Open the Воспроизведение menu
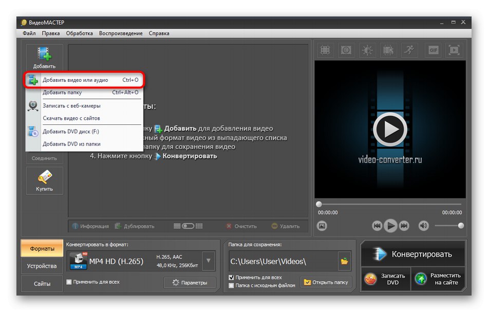The width and height of the screenshot is (488, 312). pyautogui.click(x=121, y=33)
